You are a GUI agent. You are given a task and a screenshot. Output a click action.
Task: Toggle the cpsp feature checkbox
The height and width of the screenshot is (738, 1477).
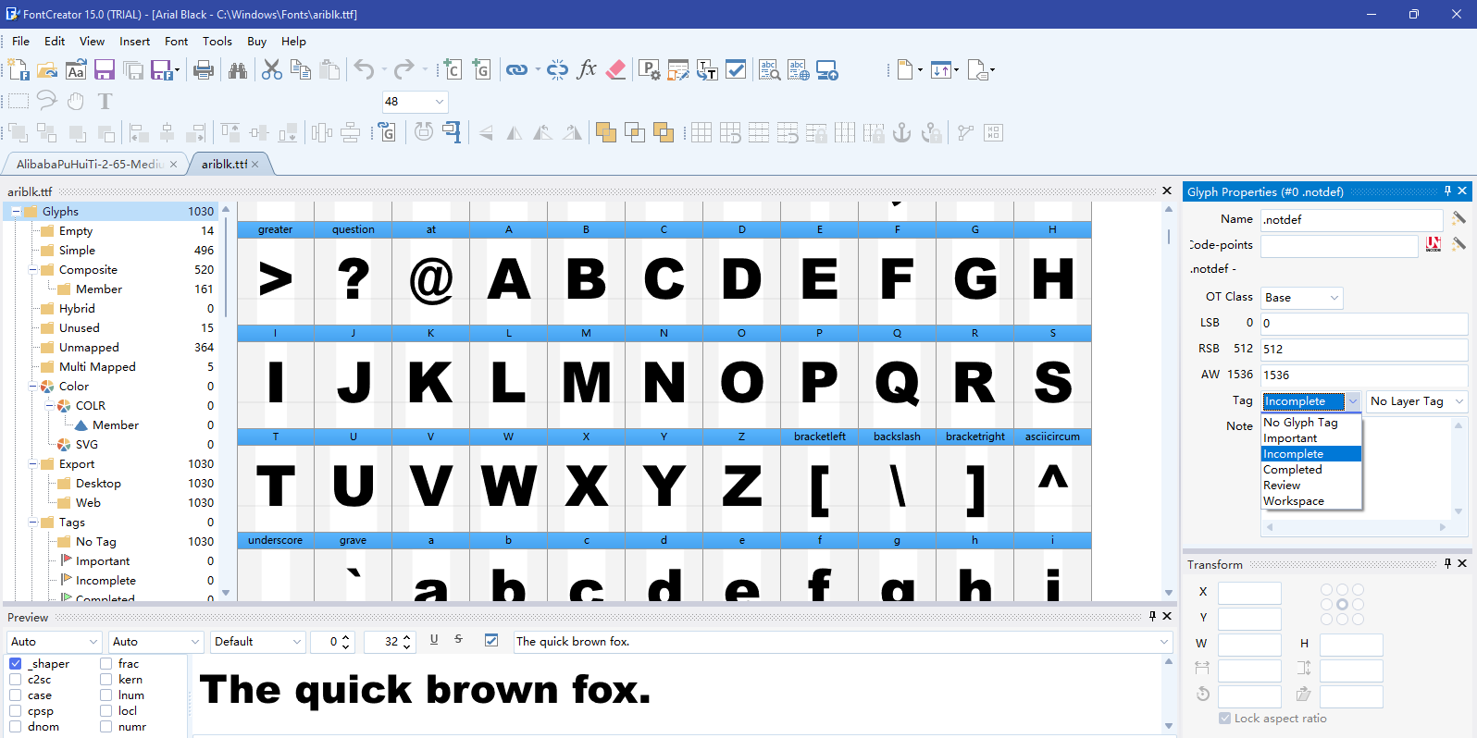16,710
